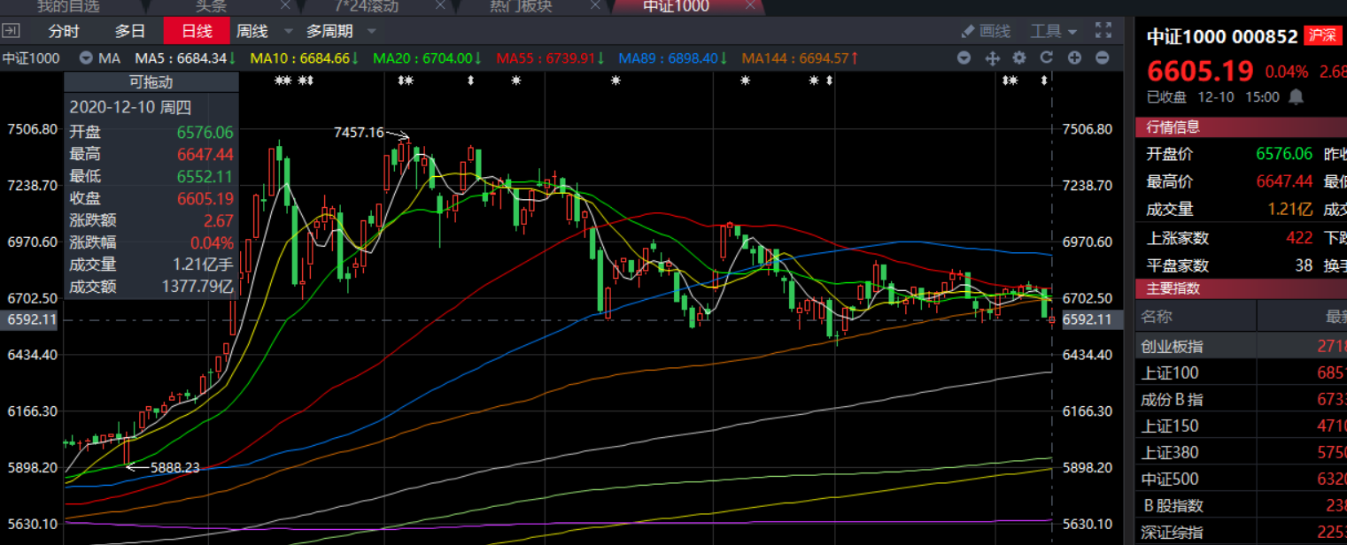Click the move cross-arrows chart icon
This screenshot has height=545, width=1347.
click(x=992, y=58)
